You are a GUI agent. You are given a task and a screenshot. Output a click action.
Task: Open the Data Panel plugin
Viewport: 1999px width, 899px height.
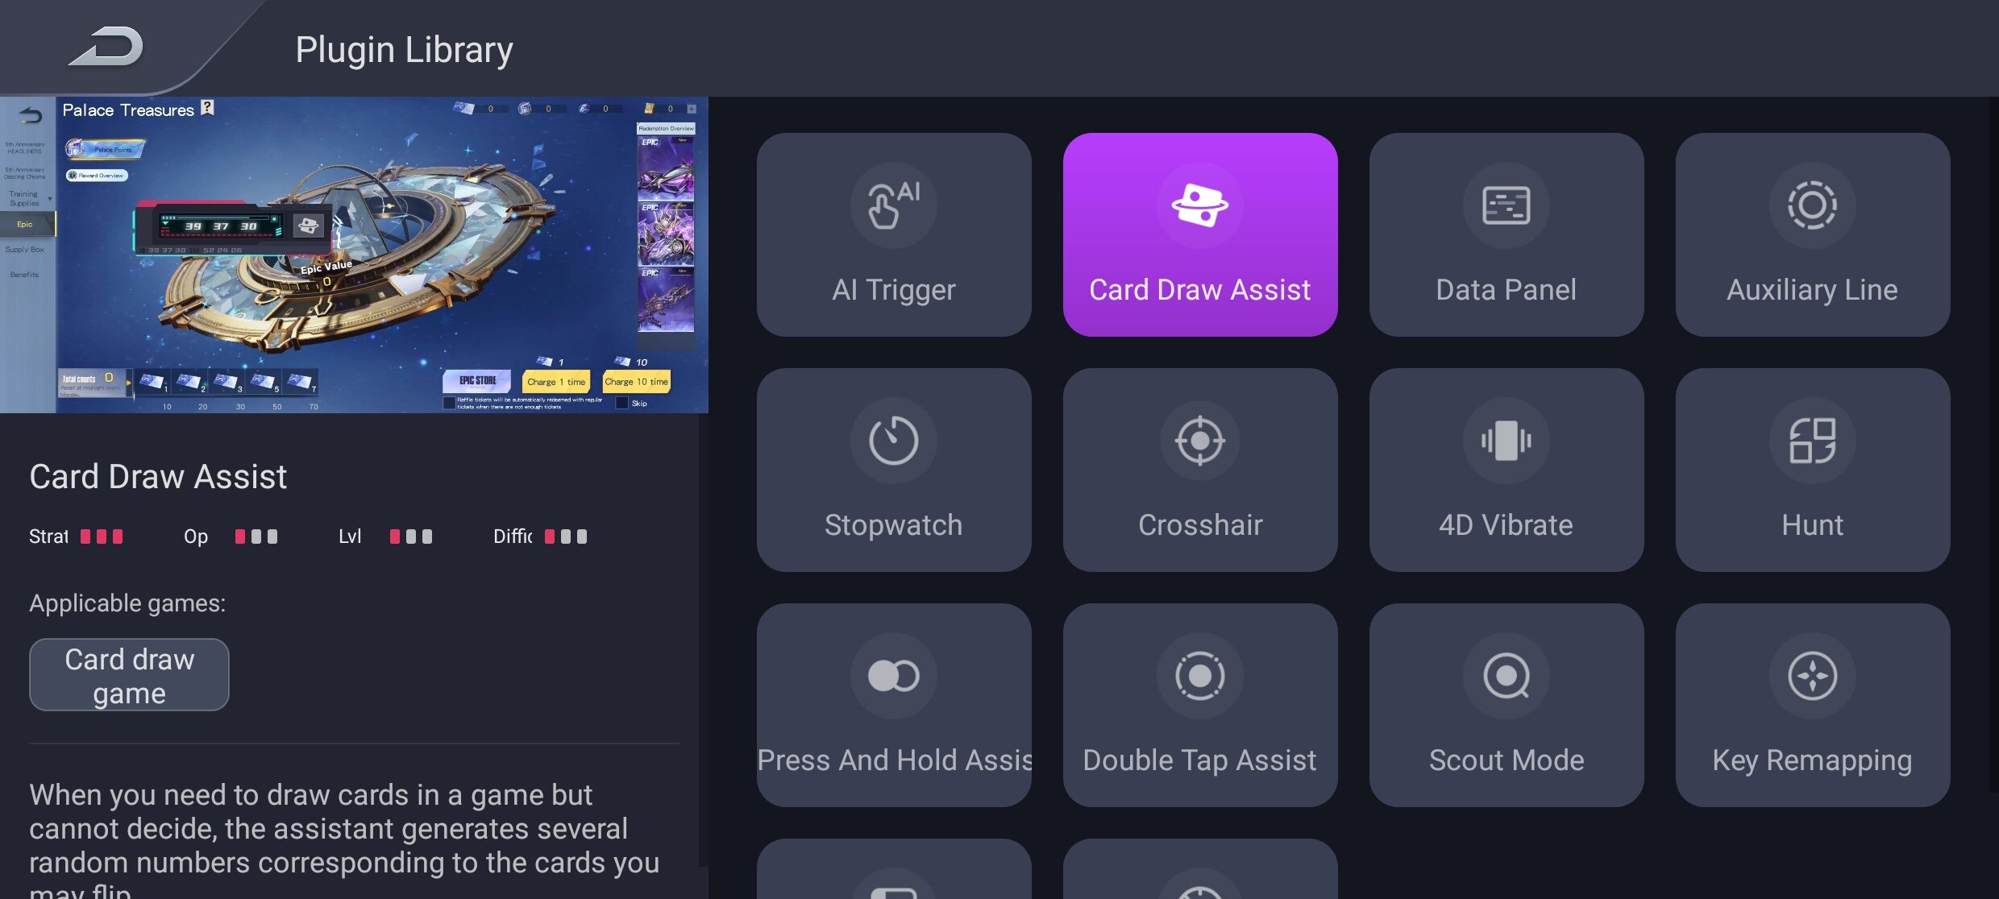[x=1506, y=234]
